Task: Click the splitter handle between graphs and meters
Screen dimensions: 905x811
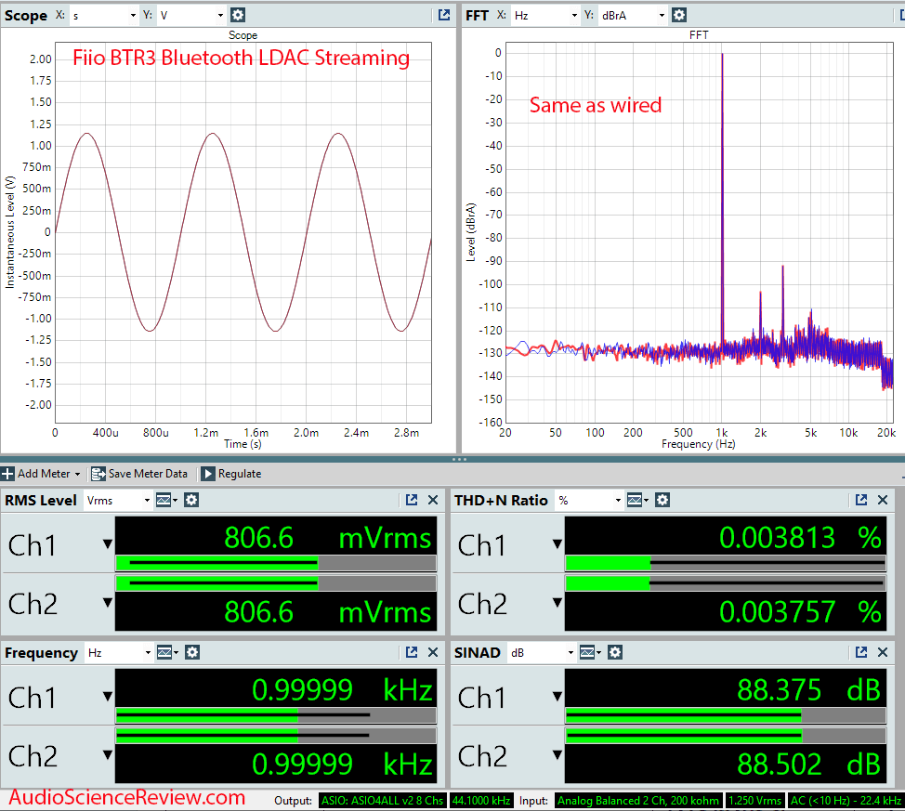Action: click(x=459, y=460)
